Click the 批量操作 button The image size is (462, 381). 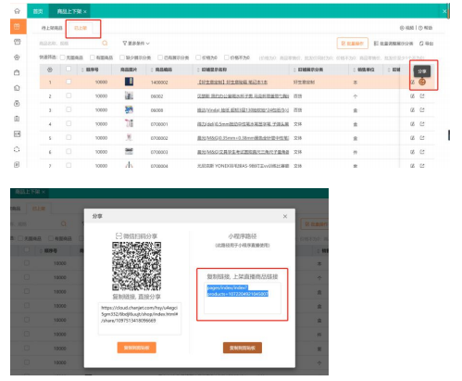(353, 44)
